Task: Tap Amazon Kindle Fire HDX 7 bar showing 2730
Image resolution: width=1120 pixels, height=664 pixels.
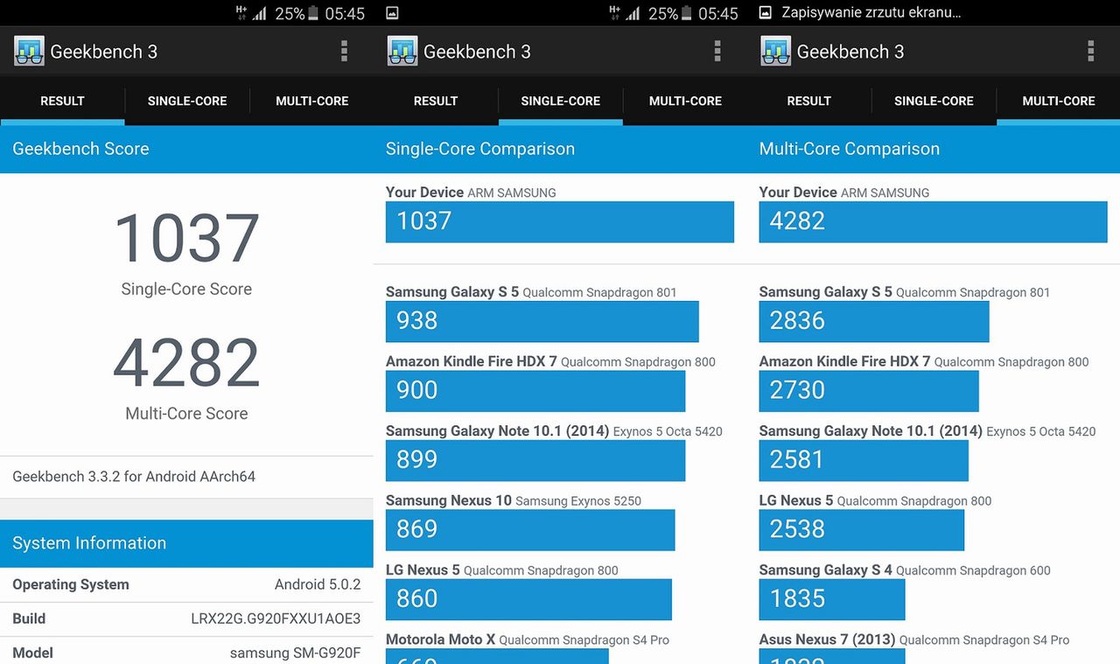Action: coord(869,390)
